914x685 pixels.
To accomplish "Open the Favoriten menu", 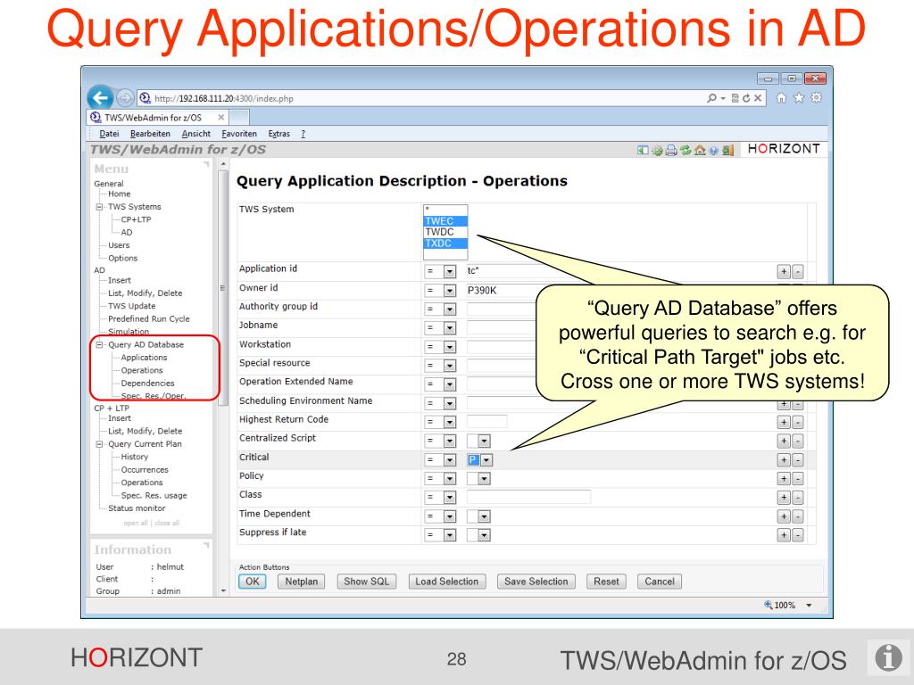I will (x=239, y=134).
